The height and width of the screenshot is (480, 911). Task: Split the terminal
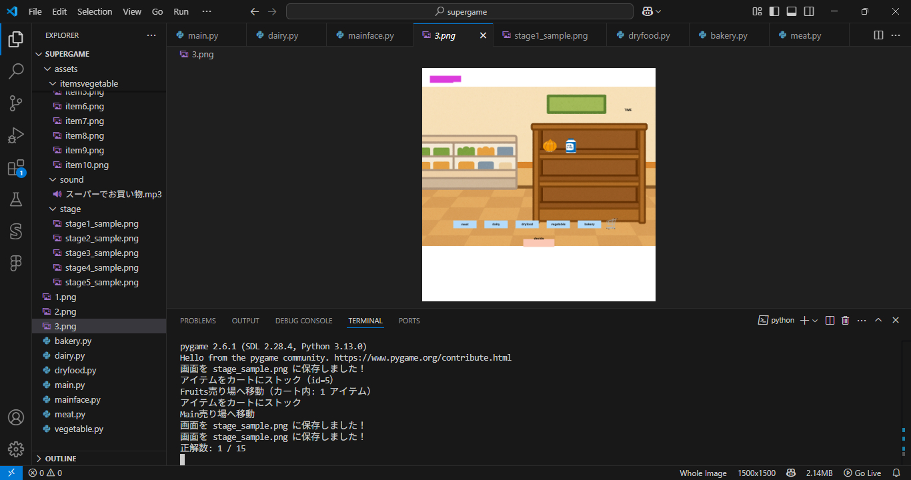pyautogui.click(x=830, y=321)
